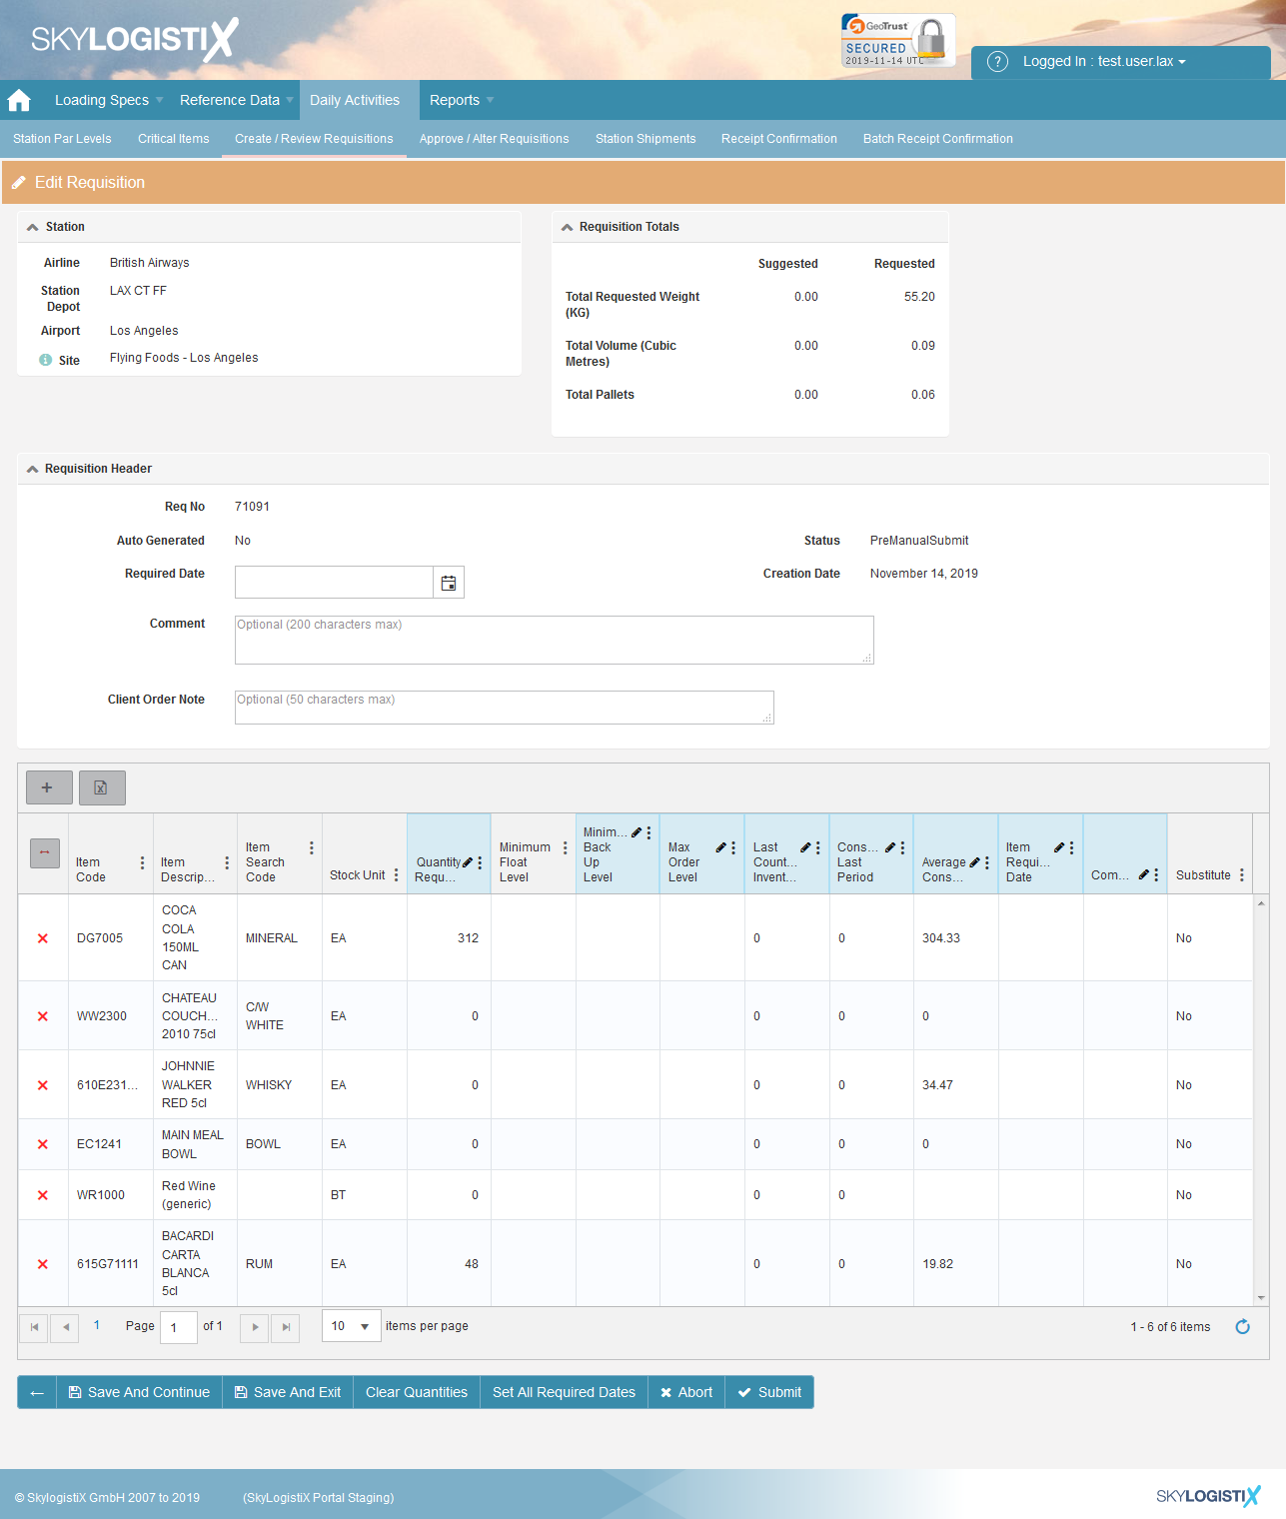The height and width of the screenshot is (1519, 1286).
Task: Go to next page of grid
Action: (x=255, y=1327)
